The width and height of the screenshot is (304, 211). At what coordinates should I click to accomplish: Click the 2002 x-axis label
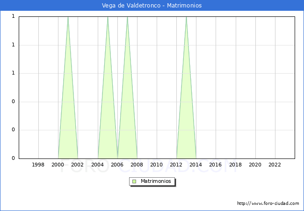click(x=78, y=165)
